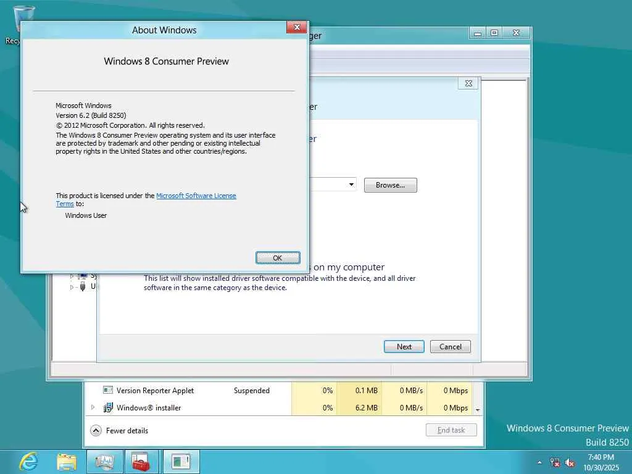The height and width of the screenshot is (474, 632).
Task: Cancel the driver update wizard
Action: [450, 347]
